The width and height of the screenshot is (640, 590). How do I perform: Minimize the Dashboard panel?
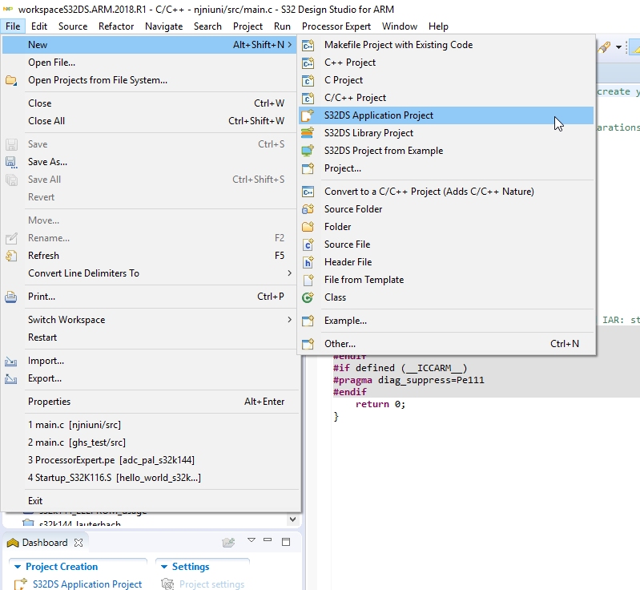tap(268, 539)
